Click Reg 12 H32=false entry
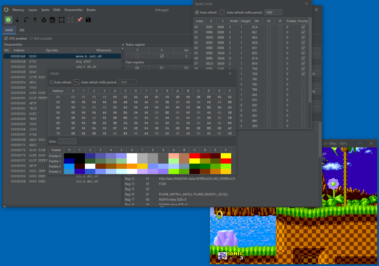The height and width of the screenshot is (266, 379). 197,178
